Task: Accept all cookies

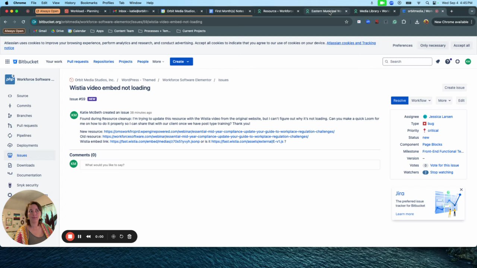Action: coord(461,45)
